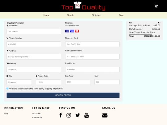Focus the CVV input field
167x125 pixels.
point(107,82)
